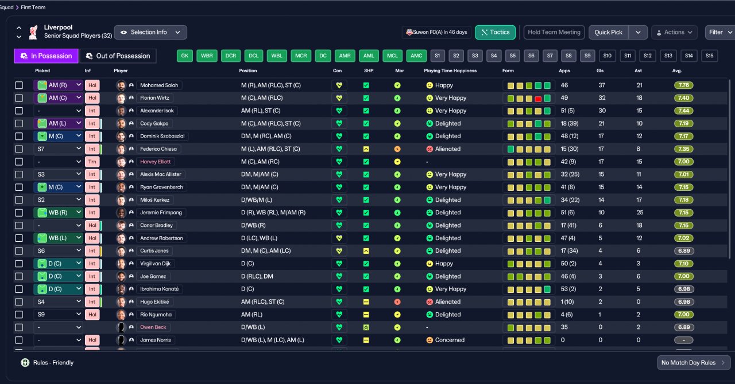Open the Tactics screen button
735x384 pixels.
point(495,33)
